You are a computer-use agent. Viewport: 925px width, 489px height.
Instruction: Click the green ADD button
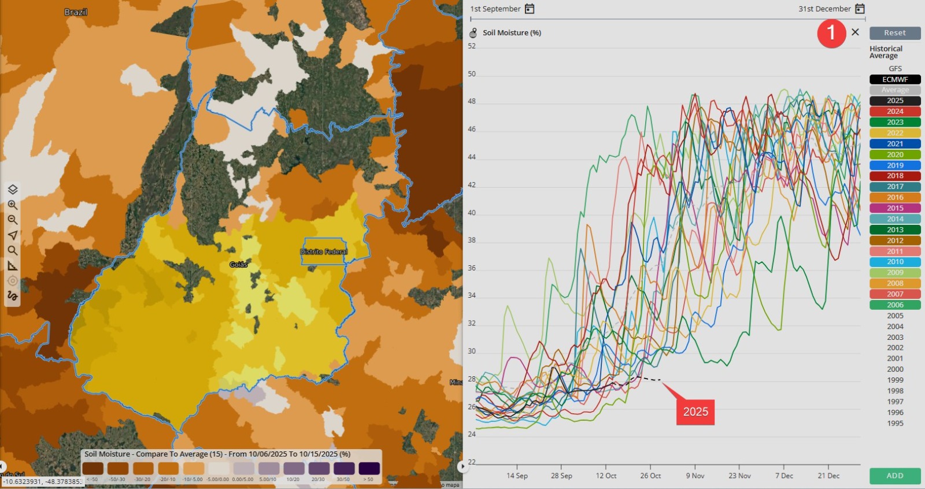tap(895, 476)
